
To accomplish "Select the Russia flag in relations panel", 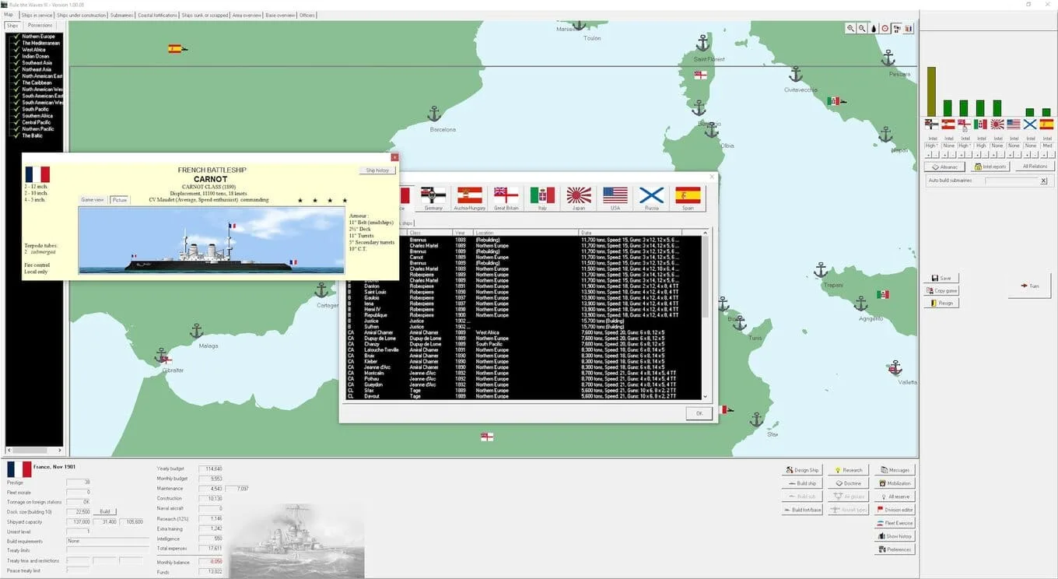I will 1030,124.
